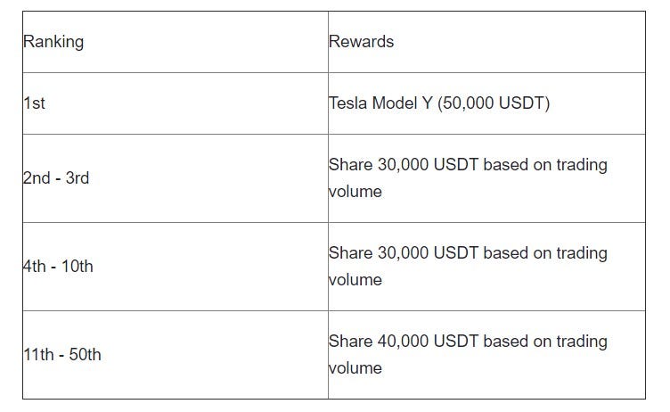Click "10th" in the ranking column
Image resolution: width=670 pixels, height=412 pixels.
78,267
